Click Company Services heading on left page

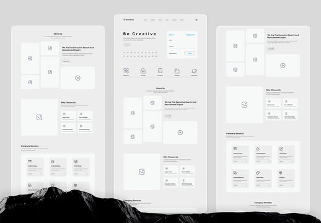(x=30, y=146)
